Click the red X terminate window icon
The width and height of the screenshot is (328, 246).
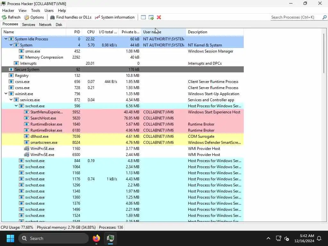pyautogui.click(x=159, y=17)
